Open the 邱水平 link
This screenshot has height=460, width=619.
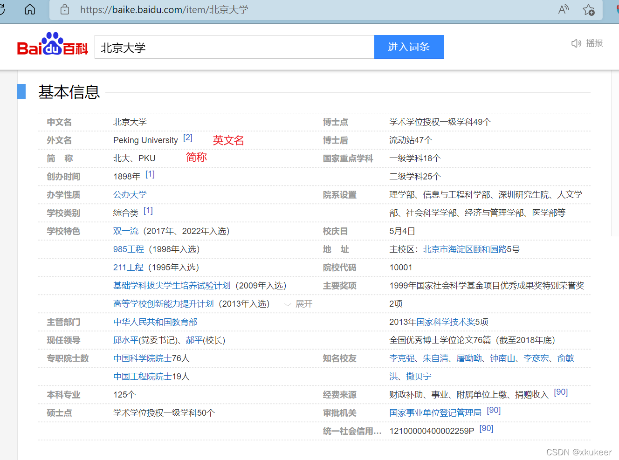click(x=126, y=340)
